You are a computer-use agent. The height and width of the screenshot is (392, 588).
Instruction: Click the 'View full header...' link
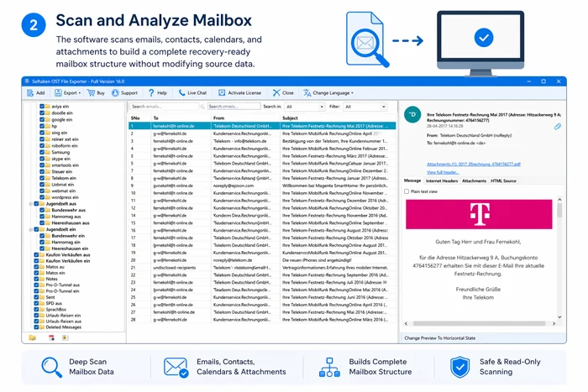pos(443,172)
